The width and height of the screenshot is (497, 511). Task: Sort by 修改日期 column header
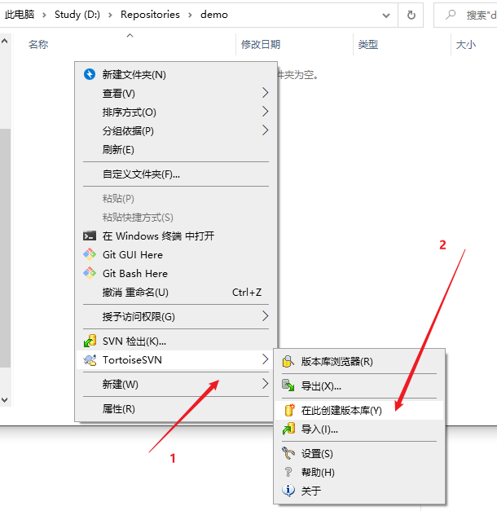point(261,44)
